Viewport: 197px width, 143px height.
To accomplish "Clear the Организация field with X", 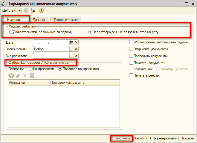I will (x=76, y=49).
